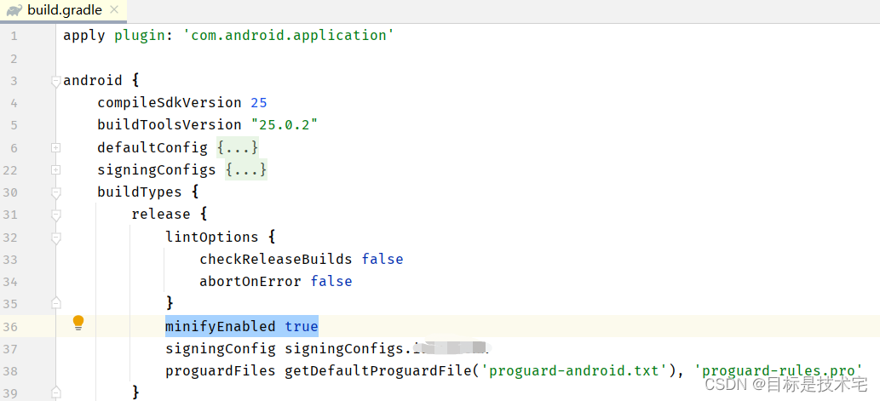880x401 pixels.
Task: Collapse the lintOptions block
Action: click(x=55, y=238)
